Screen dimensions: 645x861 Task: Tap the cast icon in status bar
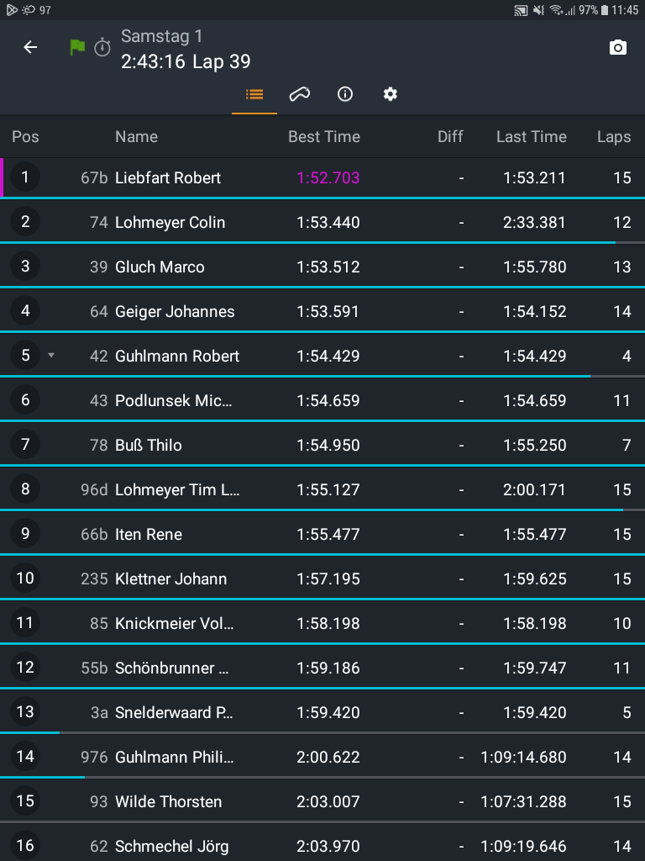(521, 10)
